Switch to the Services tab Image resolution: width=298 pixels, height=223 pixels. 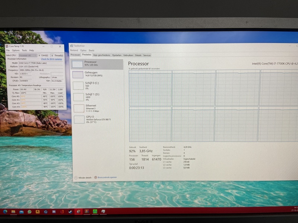(147, 55)
